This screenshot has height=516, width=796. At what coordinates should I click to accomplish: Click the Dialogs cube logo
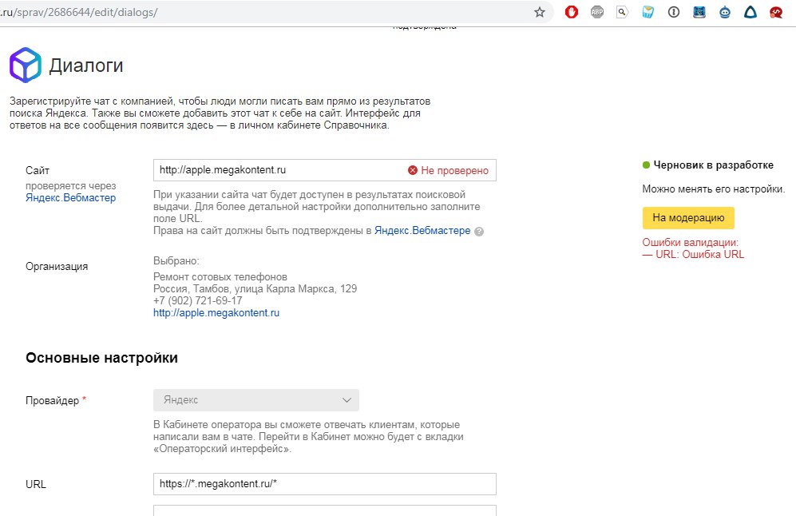click(26, 65)
